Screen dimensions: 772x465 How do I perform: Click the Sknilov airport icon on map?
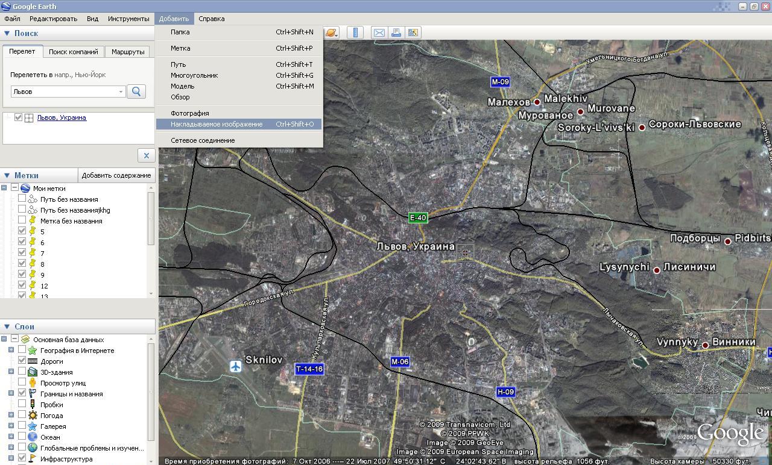(236, 366)
